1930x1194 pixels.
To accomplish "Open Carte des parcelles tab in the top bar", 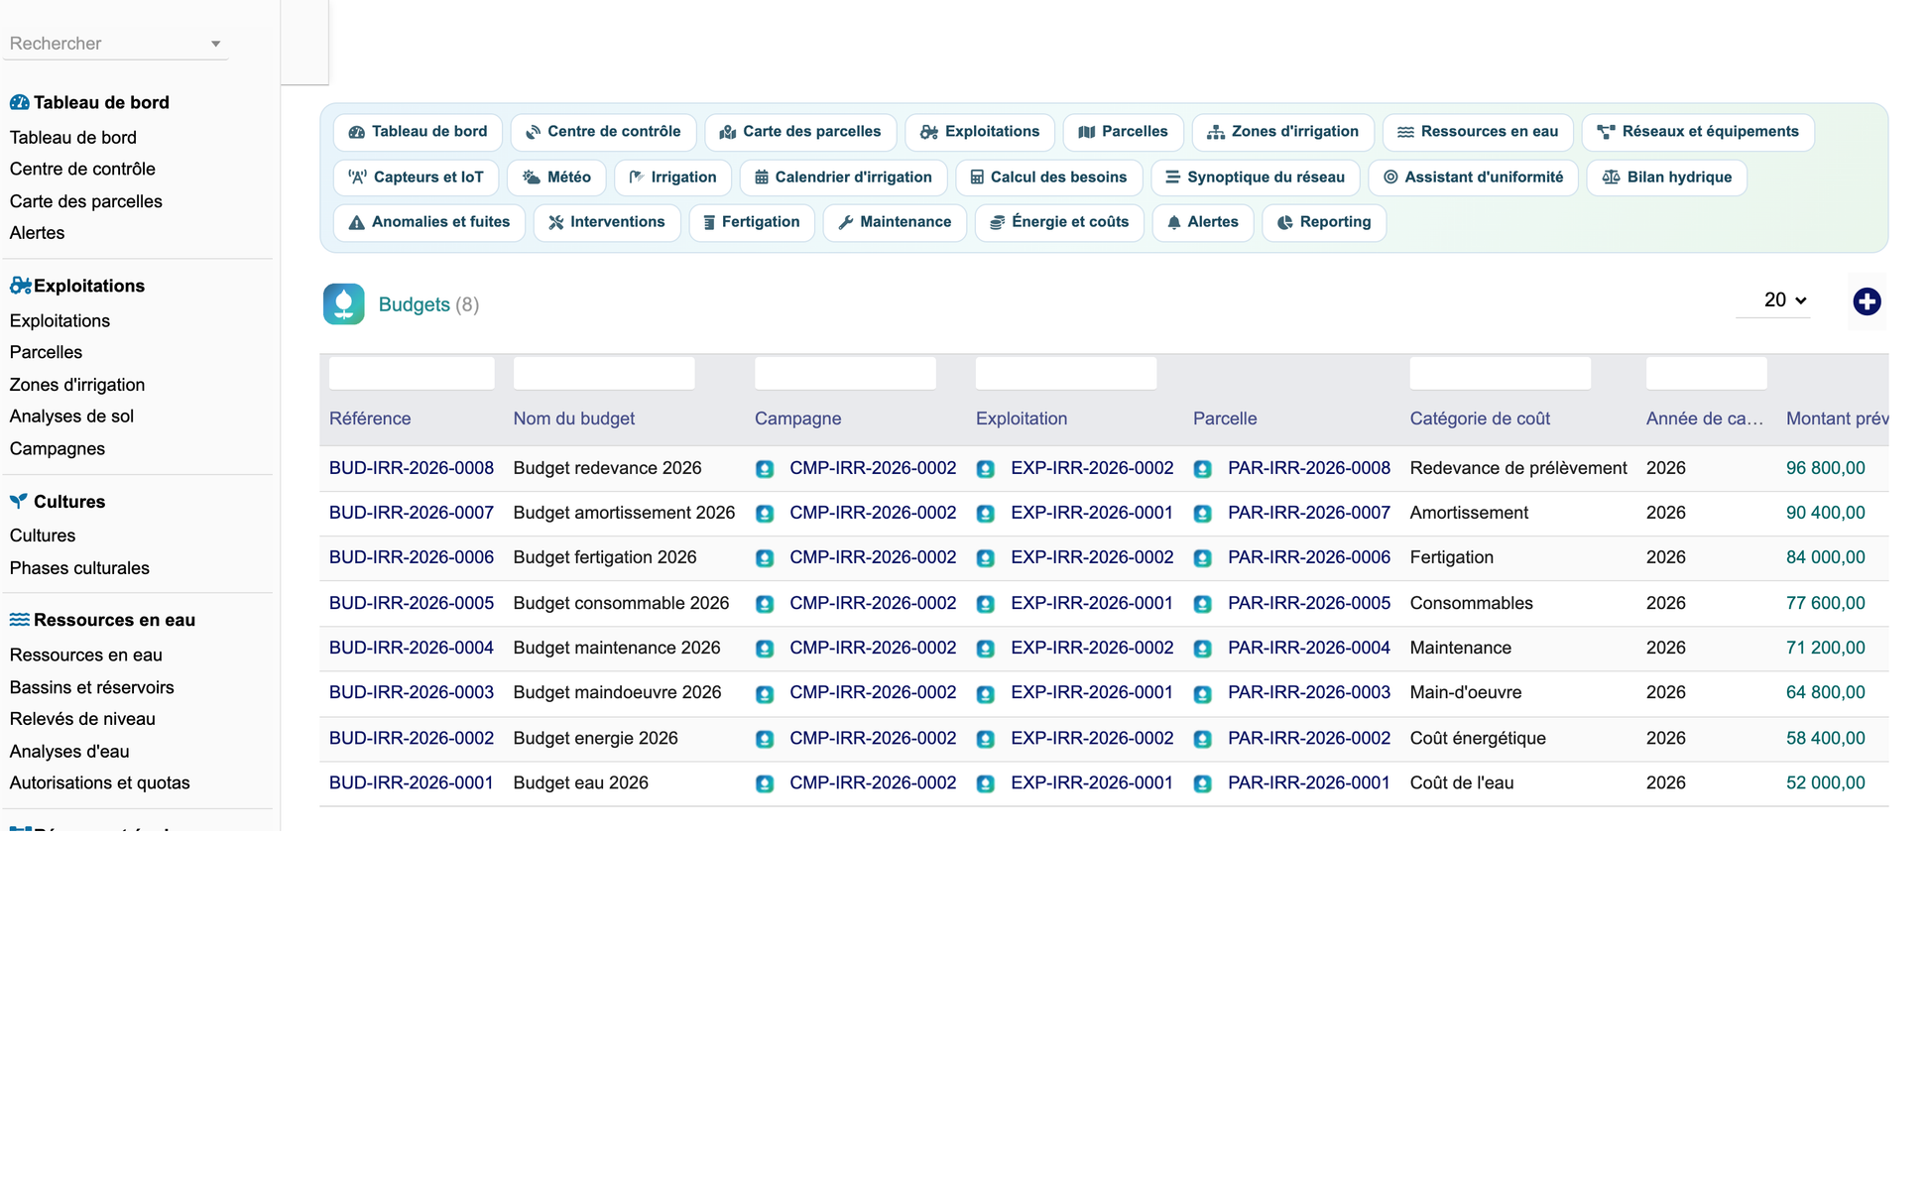I will (x=799, y=132).
